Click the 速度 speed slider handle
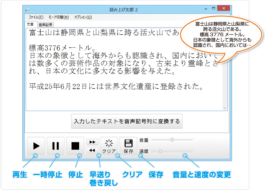This screenshot has width=265, height=192. click(x=161, y=151)
